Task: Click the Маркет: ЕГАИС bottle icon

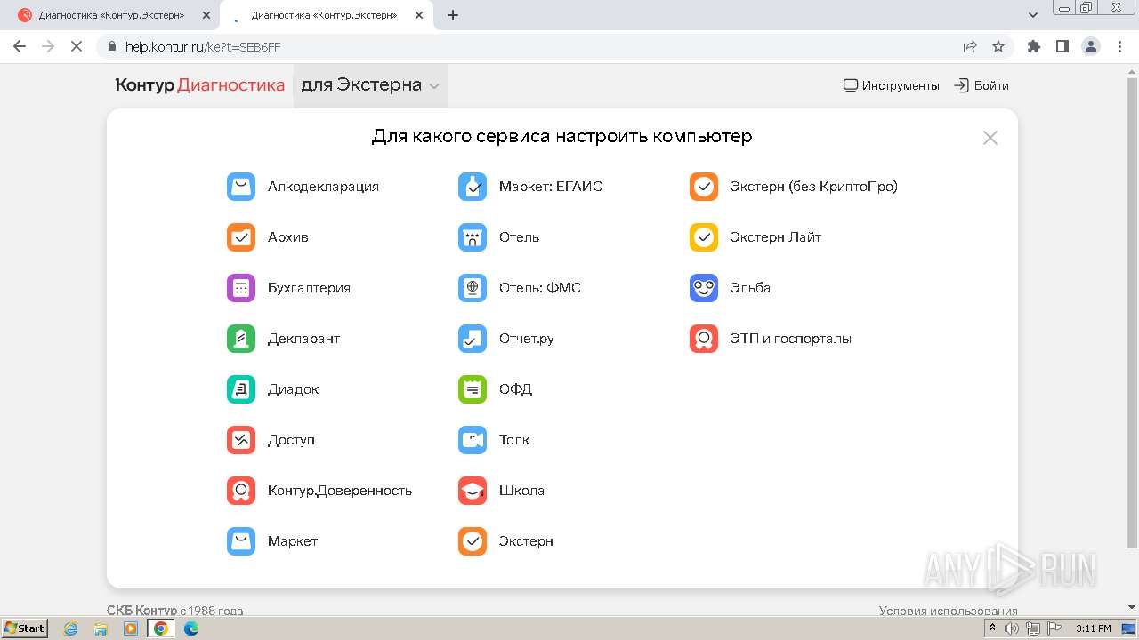Action: (473, 187)
